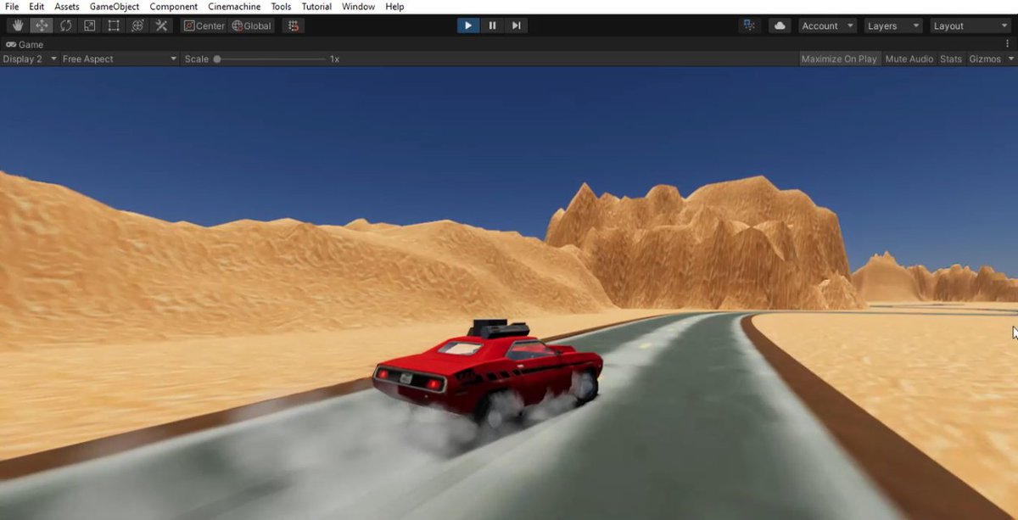Open the Window menu

tap(358, 7)
